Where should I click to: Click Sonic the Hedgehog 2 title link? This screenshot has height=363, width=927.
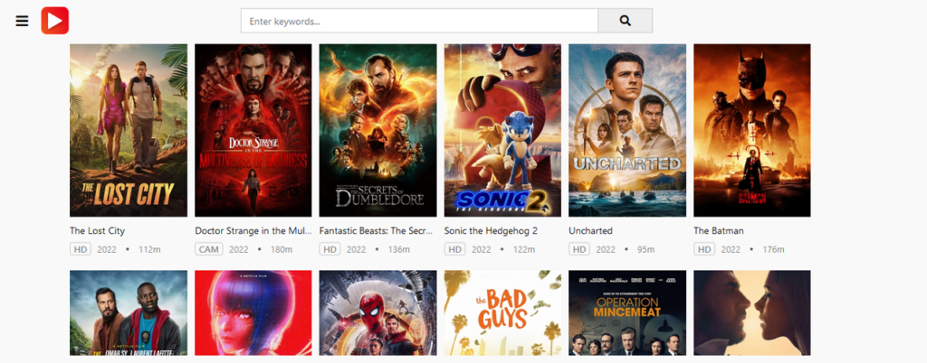(491, 231)
